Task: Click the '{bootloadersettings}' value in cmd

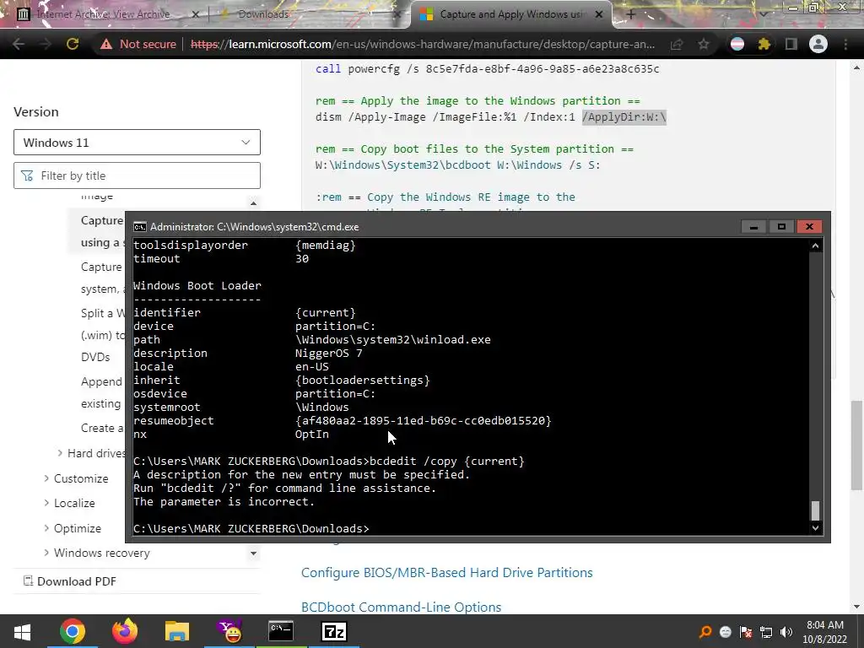Action: pos(363,381)
